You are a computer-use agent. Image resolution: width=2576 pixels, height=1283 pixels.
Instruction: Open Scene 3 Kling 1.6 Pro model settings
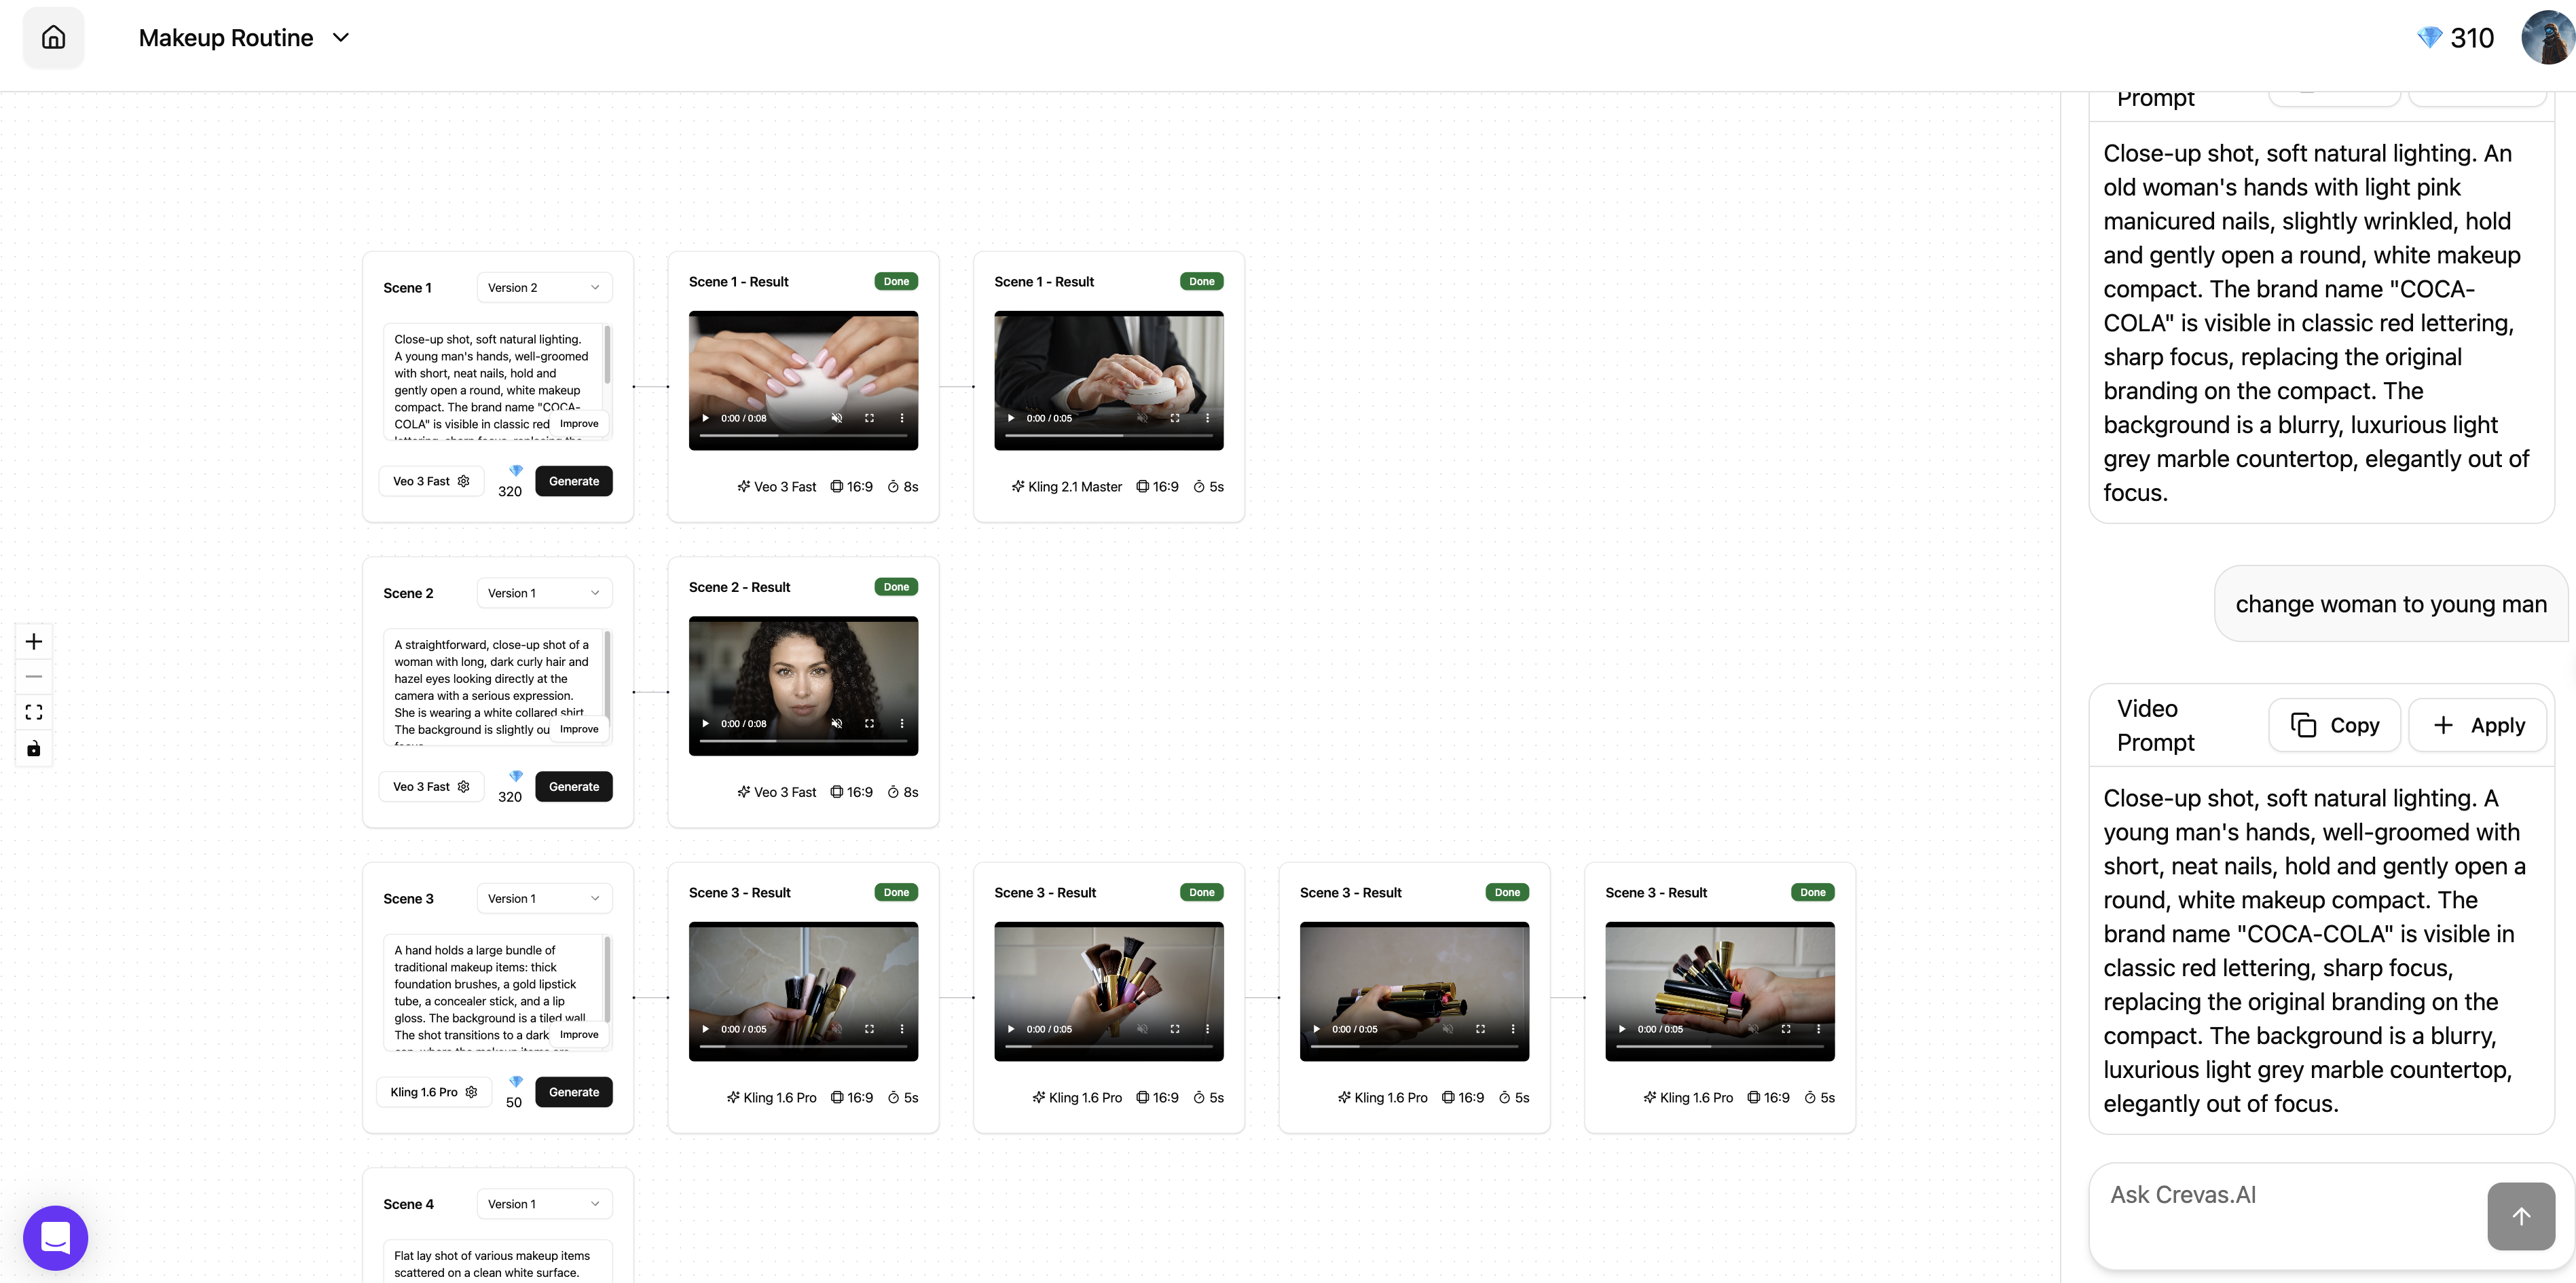(x=434, y=1092)
